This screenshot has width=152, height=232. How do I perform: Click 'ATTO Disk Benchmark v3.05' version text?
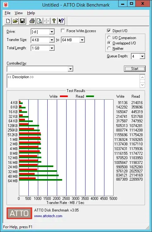click(x=56, y=210)
